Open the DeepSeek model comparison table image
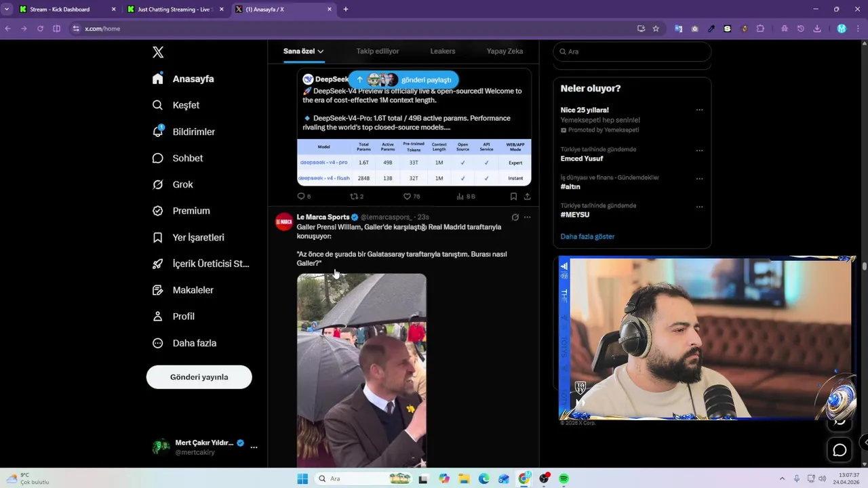 (414, 162)
